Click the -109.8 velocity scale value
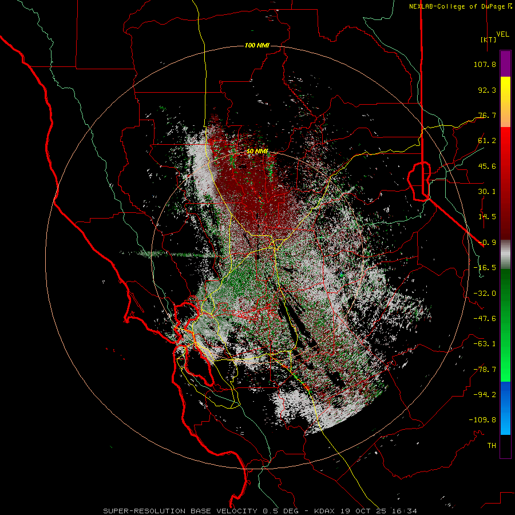This screenshot has height=515, width=515. 482,420
